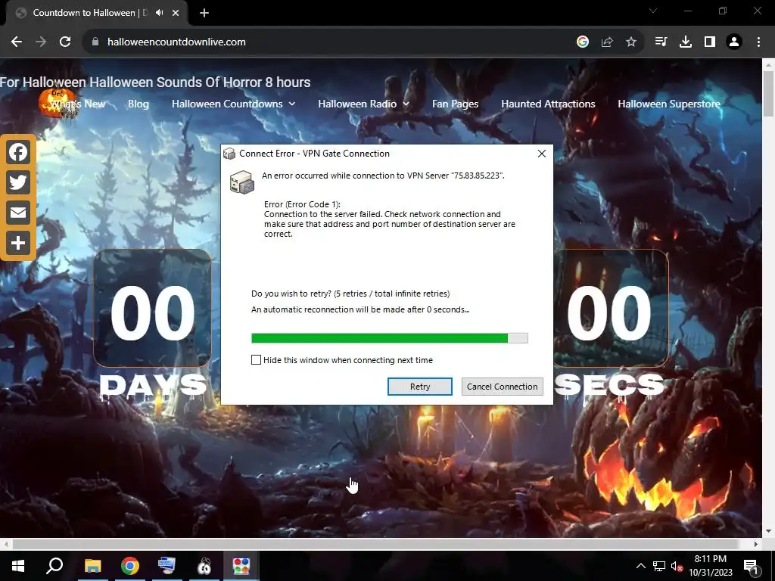Image resolution: width=775 pixels, height=581 pixels.
Task: Click the SECS countdown box
Action: [x=610, y=308]
